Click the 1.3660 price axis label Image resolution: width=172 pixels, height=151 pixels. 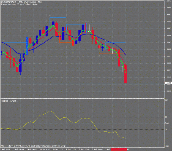pyautogui.click(x=168, y=15)
